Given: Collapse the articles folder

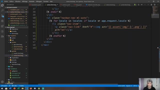Looking at the screenshot, I should tap(16, 42).
